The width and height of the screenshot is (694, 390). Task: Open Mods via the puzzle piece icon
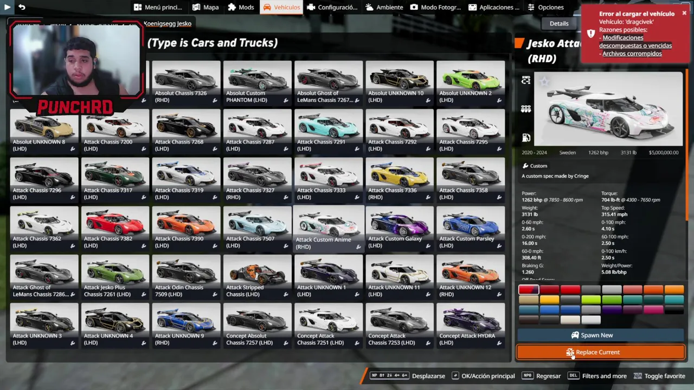232,7
